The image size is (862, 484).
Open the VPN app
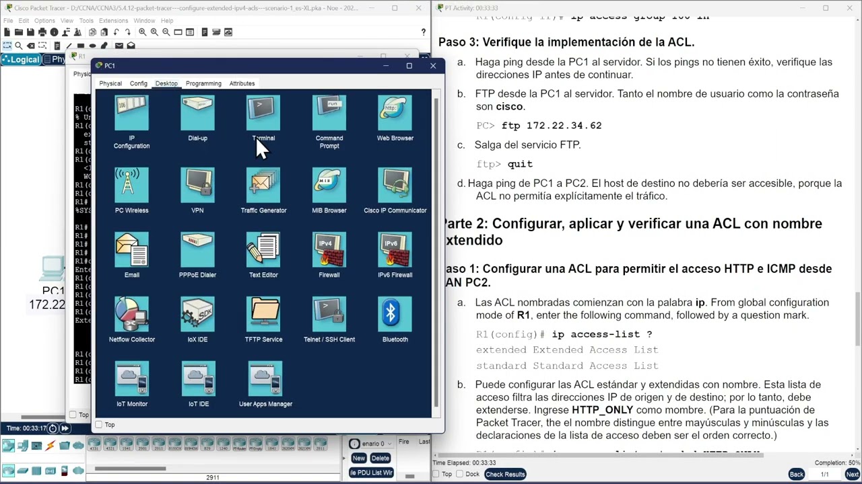(x=197, y=191)
